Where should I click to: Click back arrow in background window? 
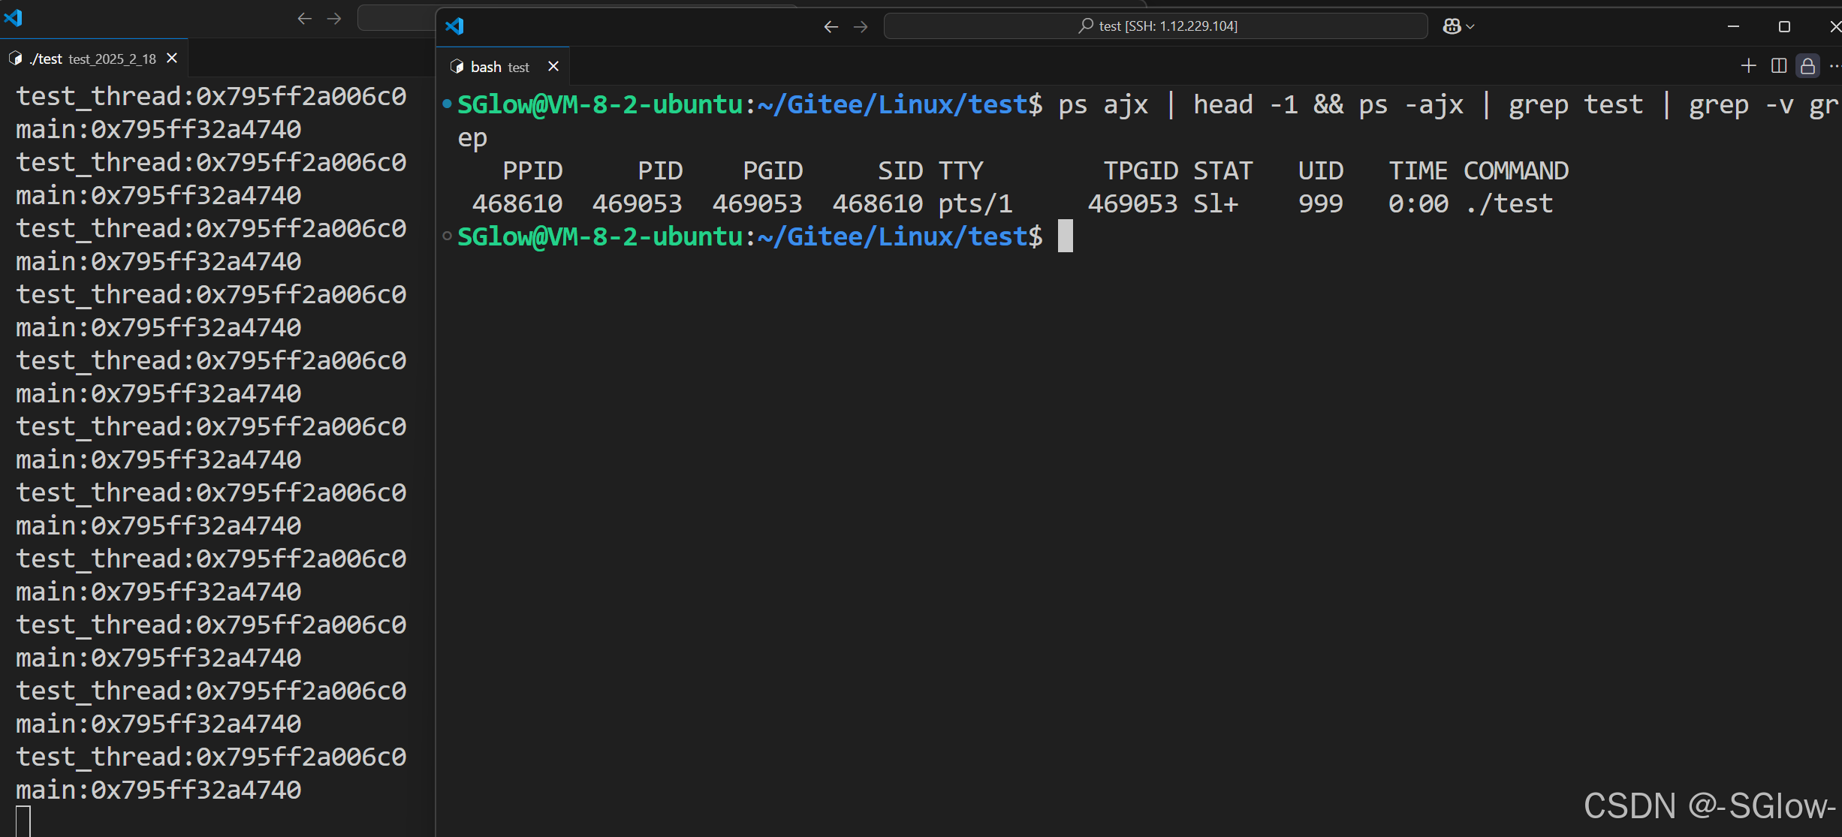pos(304,19)
